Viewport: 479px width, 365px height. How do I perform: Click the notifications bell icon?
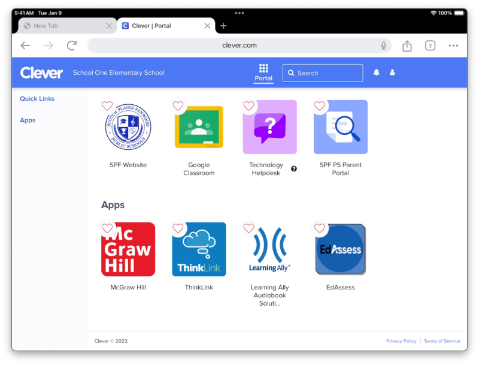(x=377, y=73)
